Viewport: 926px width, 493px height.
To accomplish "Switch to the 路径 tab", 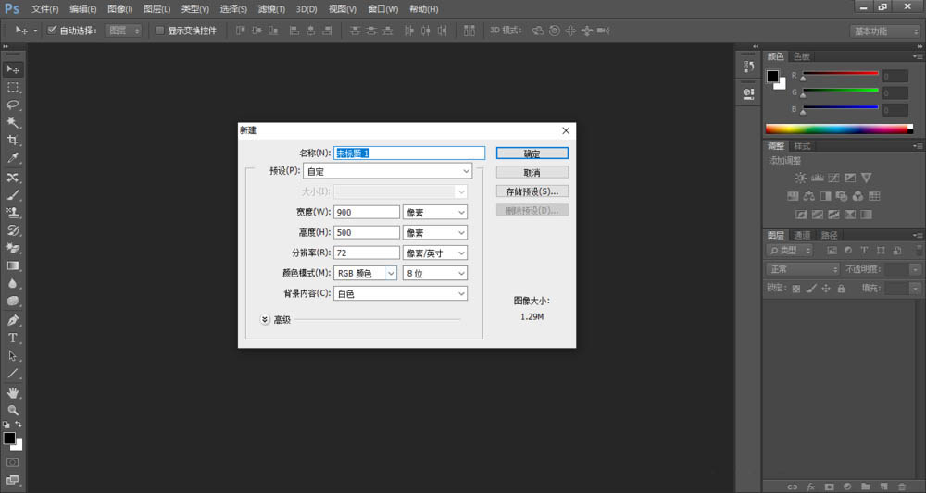I will (829, 235).
